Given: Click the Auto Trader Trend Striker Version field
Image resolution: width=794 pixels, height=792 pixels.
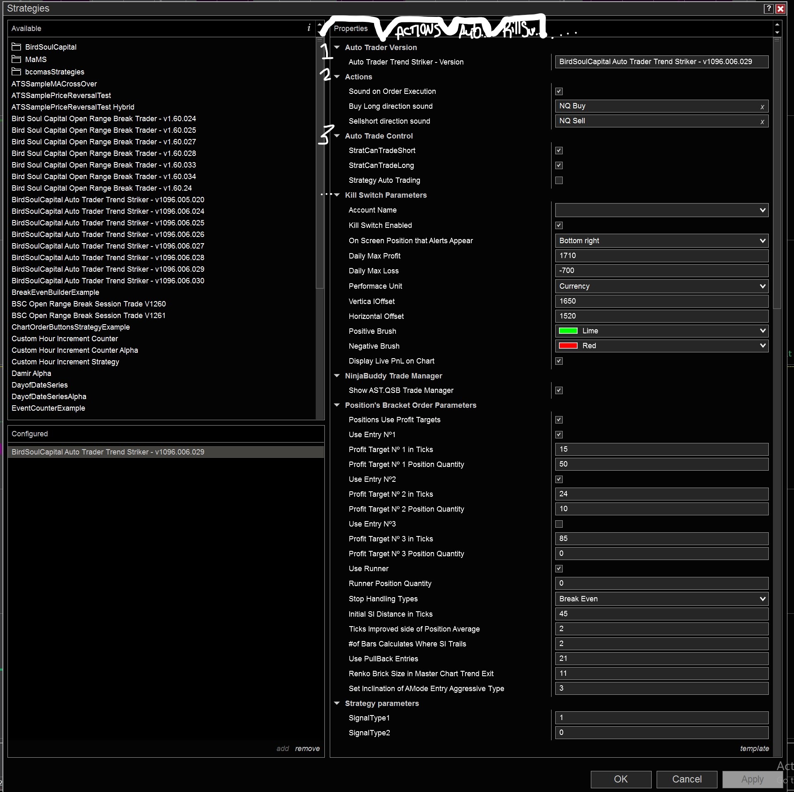Looking at the screenshot, I should click(662, 62).
